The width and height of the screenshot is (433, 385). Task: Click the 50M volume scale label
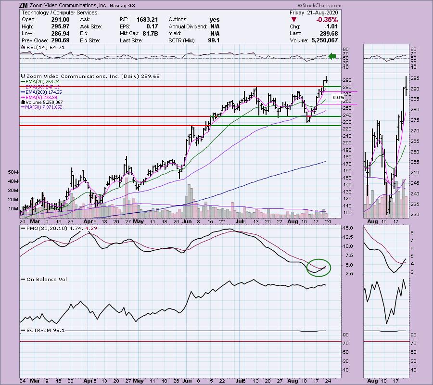coord(13,172)
